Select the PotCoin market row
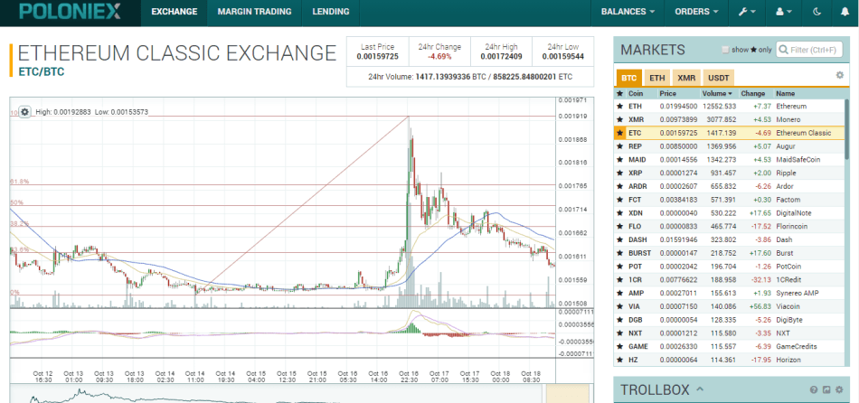This screenshot has height=403, width=859. (730, 267)
